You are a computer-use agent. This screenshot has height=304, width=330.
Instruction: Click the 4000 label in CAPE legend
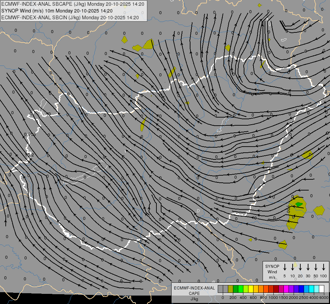[314, 298]
